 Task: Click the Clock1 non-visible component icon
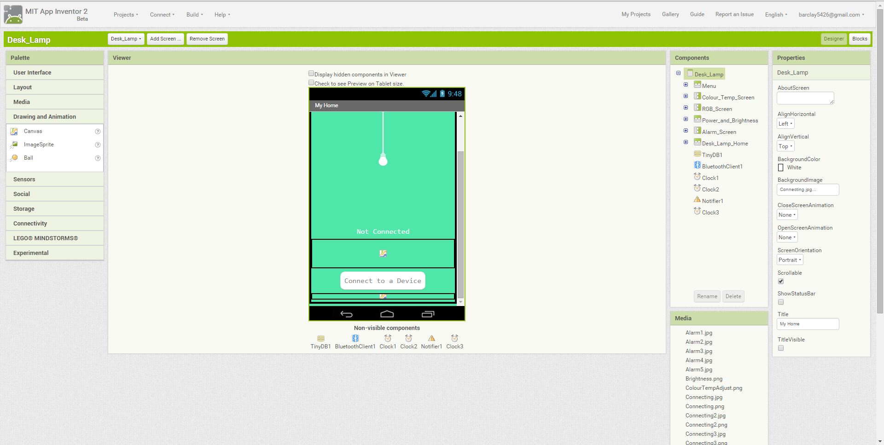coord(388,338)
